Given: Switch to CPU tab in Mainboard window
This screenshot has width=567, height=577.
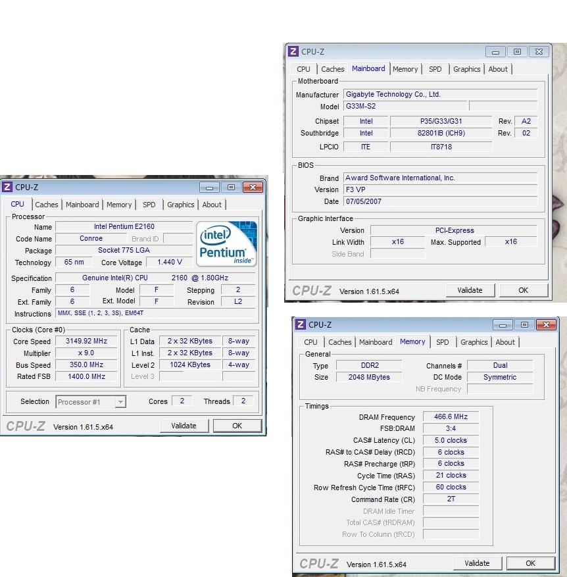Looking at the screenshot, I should pyautogui.click(x=303, y=69).
